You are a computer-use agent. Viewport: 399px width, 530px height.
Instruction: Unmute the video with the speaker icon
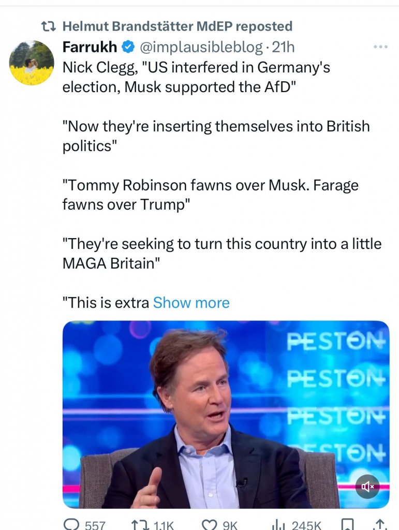pyautogui.click(x=367, y=487)
